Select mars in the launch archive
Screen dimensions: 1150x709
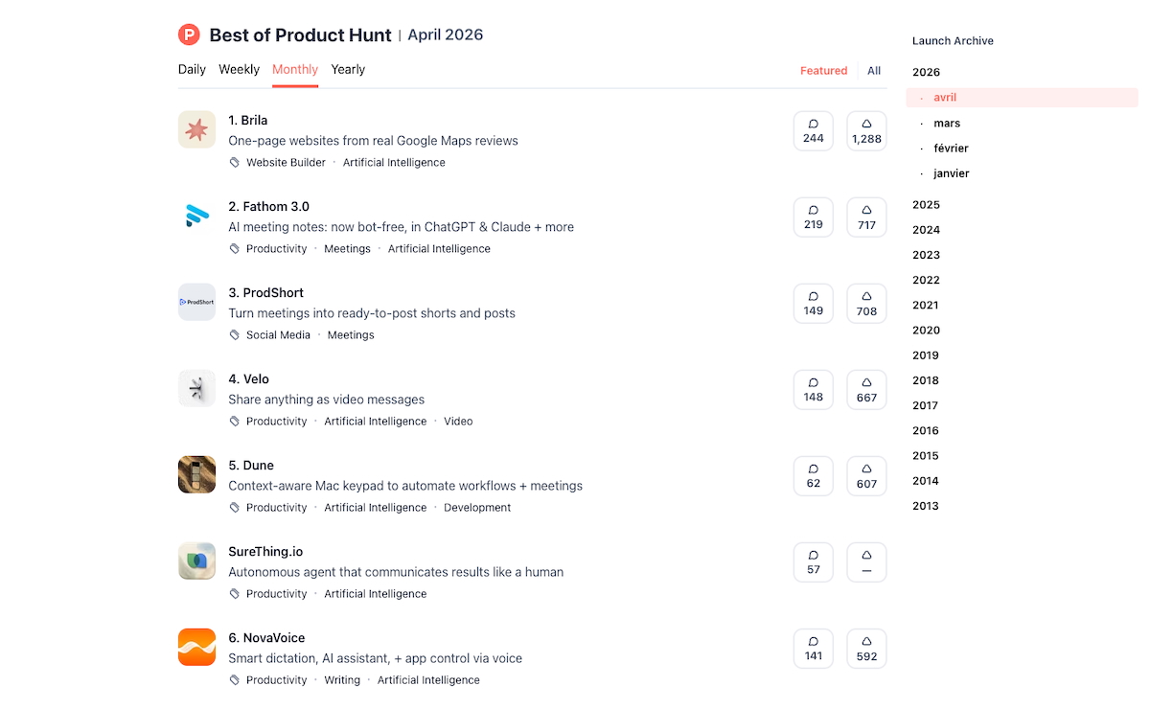[947, 124]
